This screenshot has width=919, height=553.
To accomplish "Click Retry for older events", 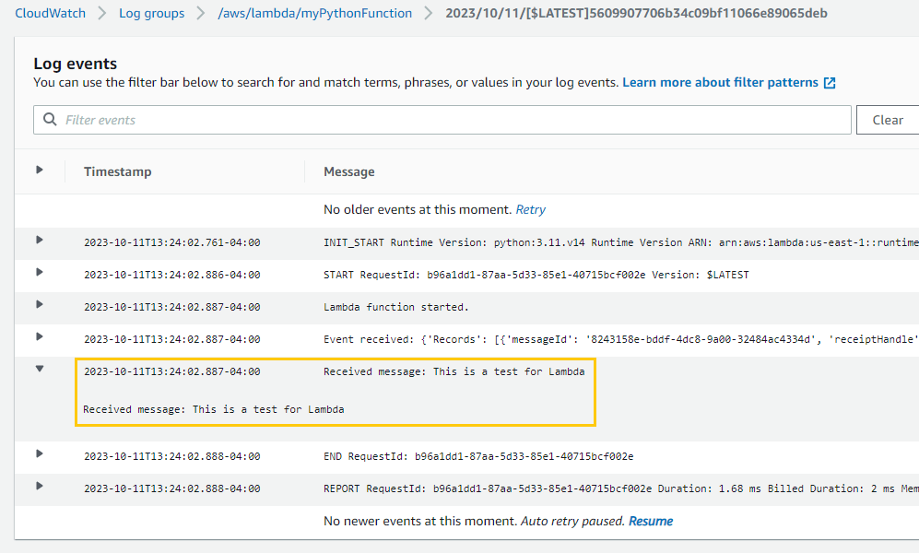I will (x=530, y=209).
